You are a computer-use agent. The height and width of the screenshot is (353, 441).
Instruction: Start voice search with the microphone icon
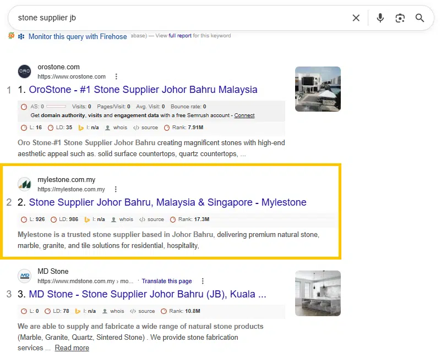coord(380,18)
